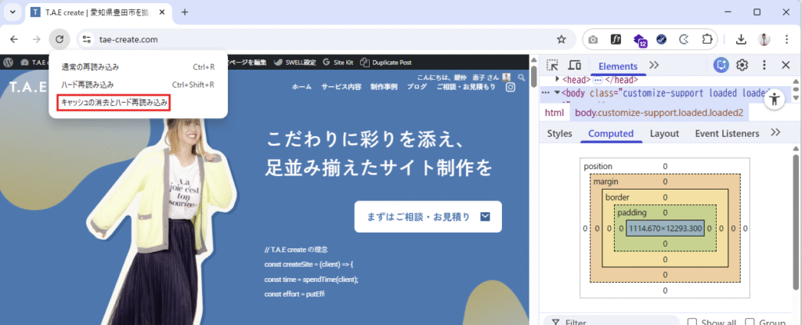This screenshot has width=802, height=325.
Task: Expand the head element node
Action: click(x=557, y=79)
